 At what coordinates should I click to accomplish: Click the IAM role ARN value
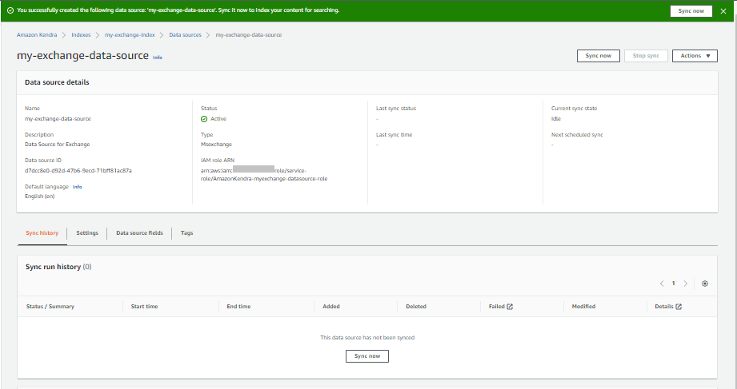(264, 175)
